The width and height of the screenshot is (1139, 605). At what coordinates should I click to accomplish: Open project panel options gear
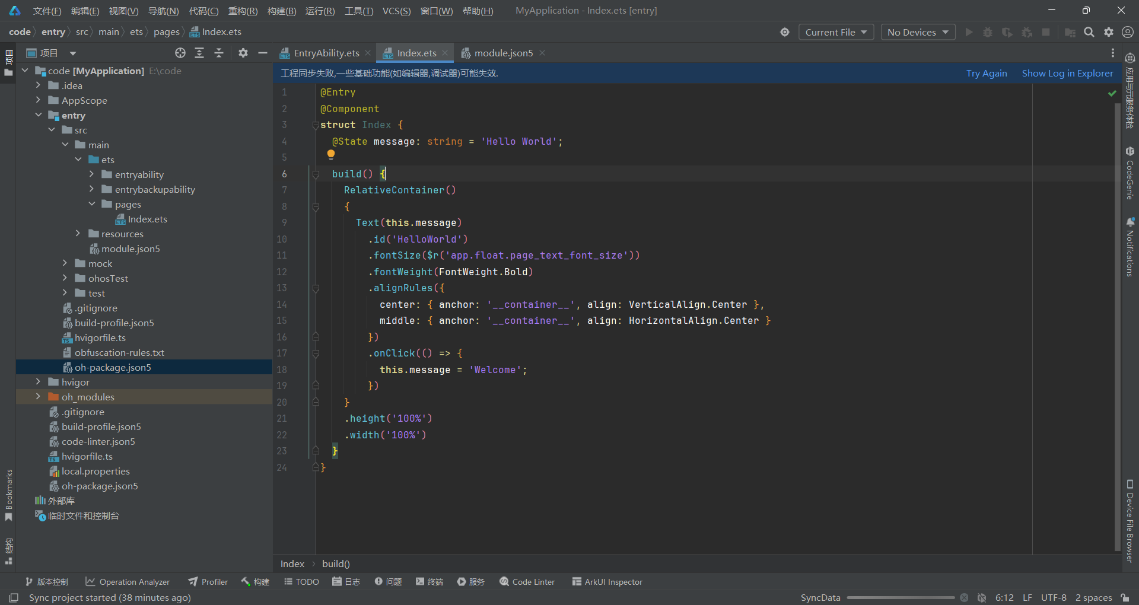243,53
